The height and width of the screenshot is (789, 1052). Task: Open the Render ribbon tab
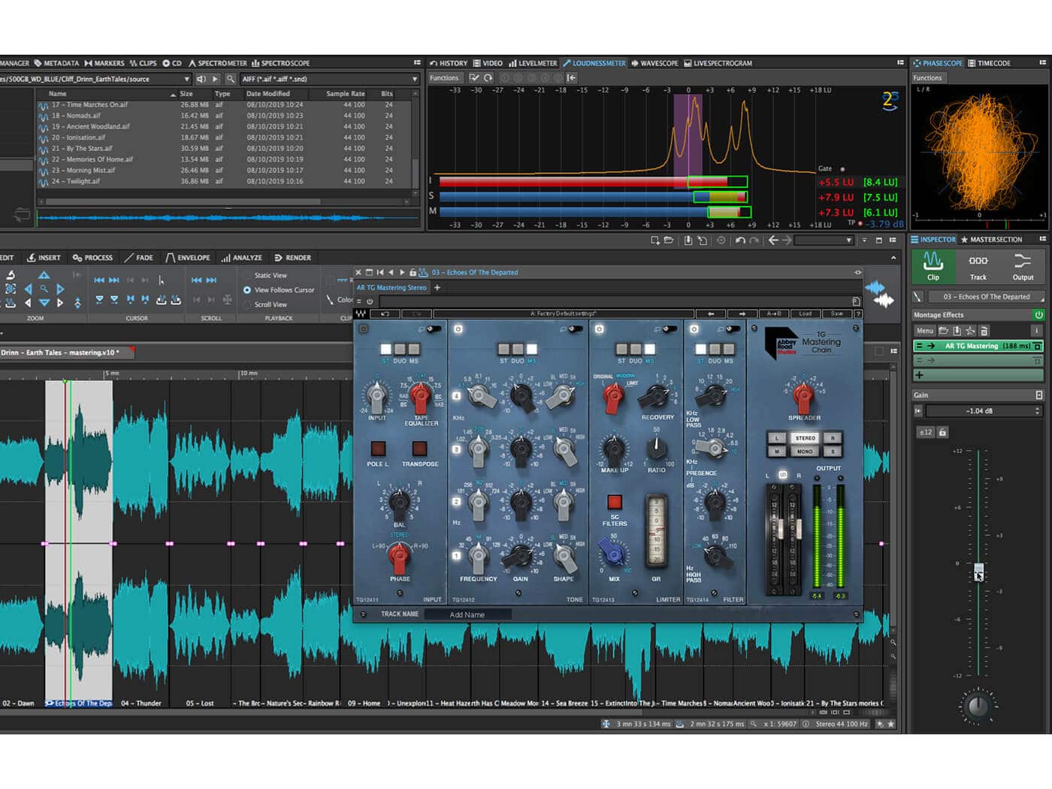[292, 258]
